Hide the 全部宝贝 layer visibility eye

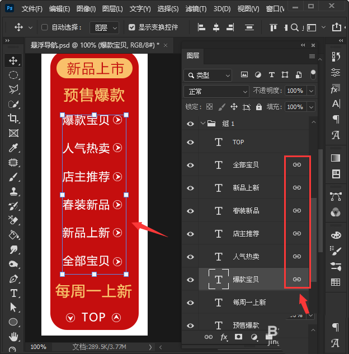pos(190,166)
